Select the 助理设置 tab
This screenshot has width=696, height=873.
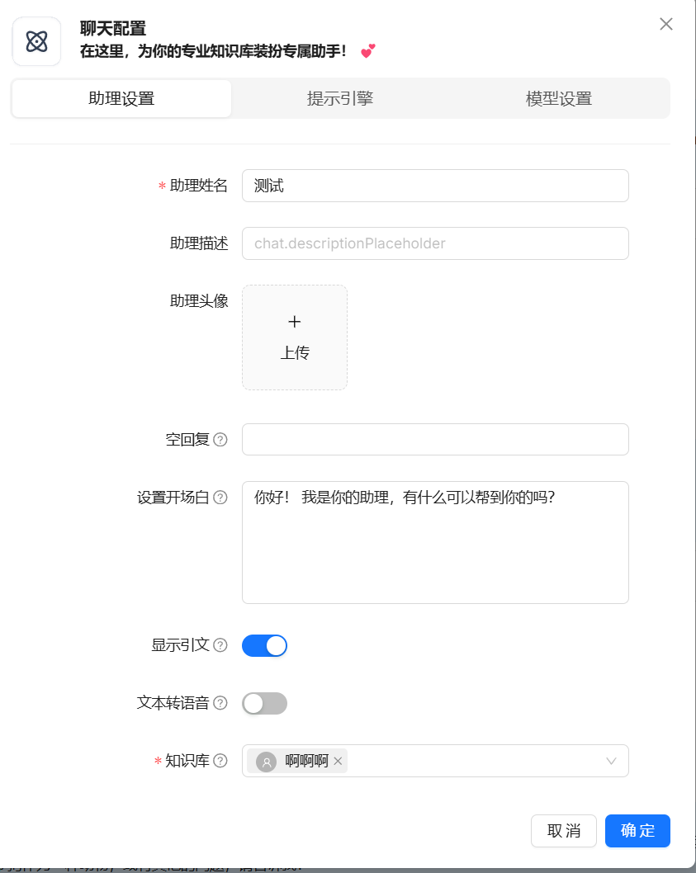click(121, 98)
